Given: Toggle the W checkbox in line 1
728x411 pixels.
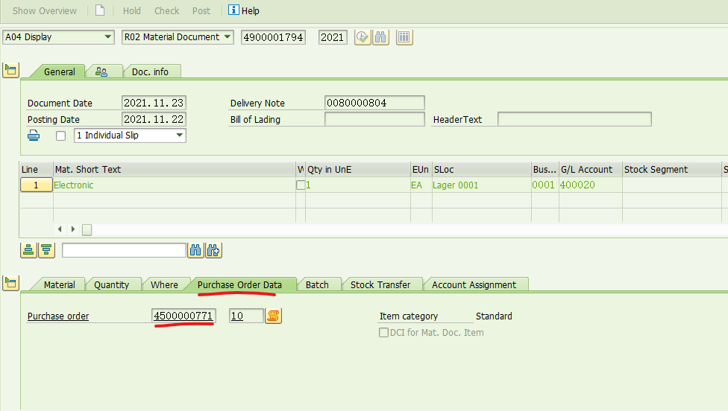Looking at the screenshot, I should tap(301, 185).
